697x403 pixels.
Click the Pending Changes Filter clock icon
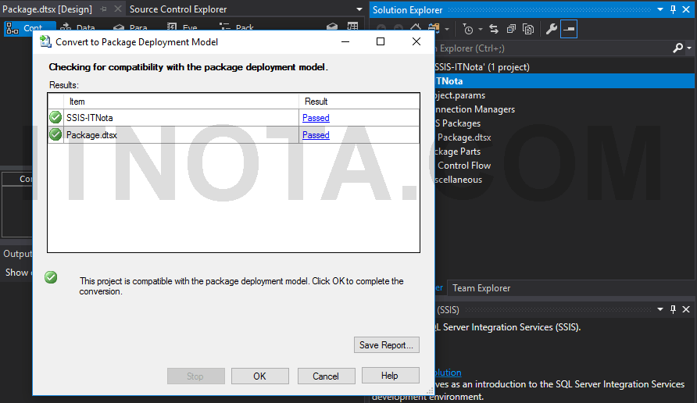point(467,29)
